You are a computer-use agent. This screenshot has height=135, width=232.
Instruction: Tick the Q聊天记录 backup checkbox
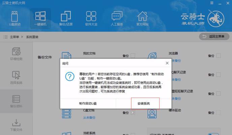pyautogui.click(x=219, y=75)
